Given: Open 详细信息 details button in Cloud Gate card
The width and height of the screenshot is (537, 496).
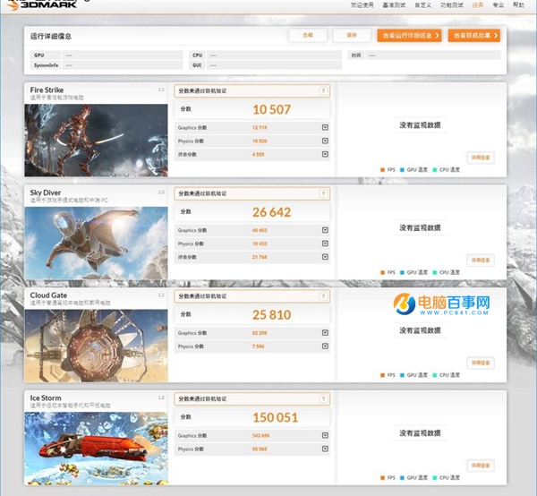Looking at the screenshot, I should coord(481,363).
